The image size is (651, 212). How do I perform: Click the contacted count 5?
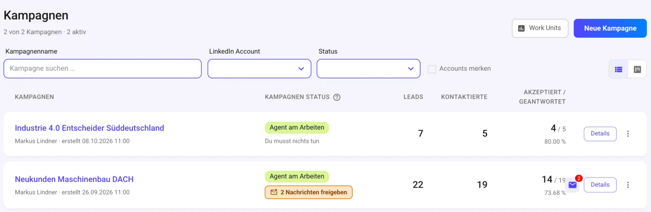pos(485,134)
